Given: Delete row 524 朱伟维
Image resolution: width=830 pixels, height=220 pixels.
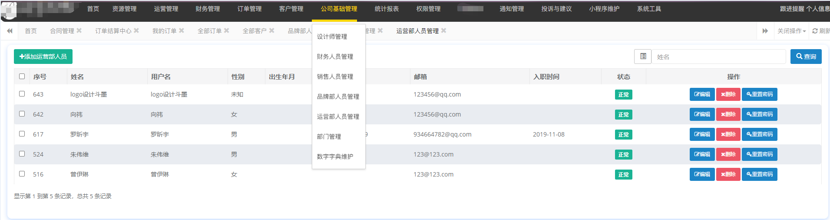Looking at the screenshot, I should 728,154.
